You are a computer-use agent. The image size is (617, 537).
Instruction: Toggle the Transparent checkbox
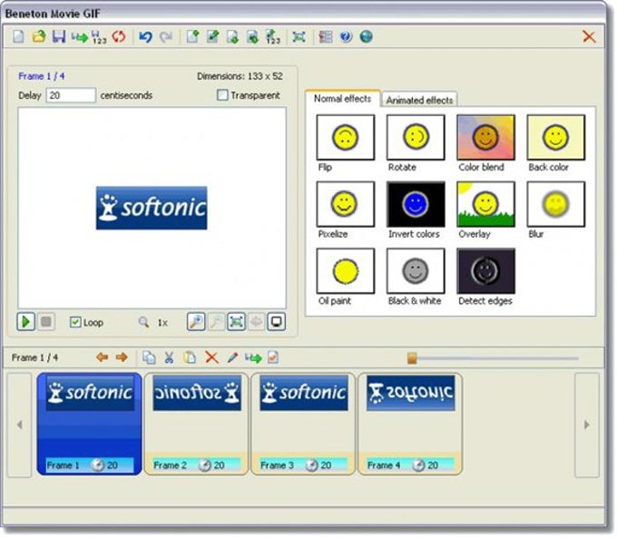(x=222, y=95)
